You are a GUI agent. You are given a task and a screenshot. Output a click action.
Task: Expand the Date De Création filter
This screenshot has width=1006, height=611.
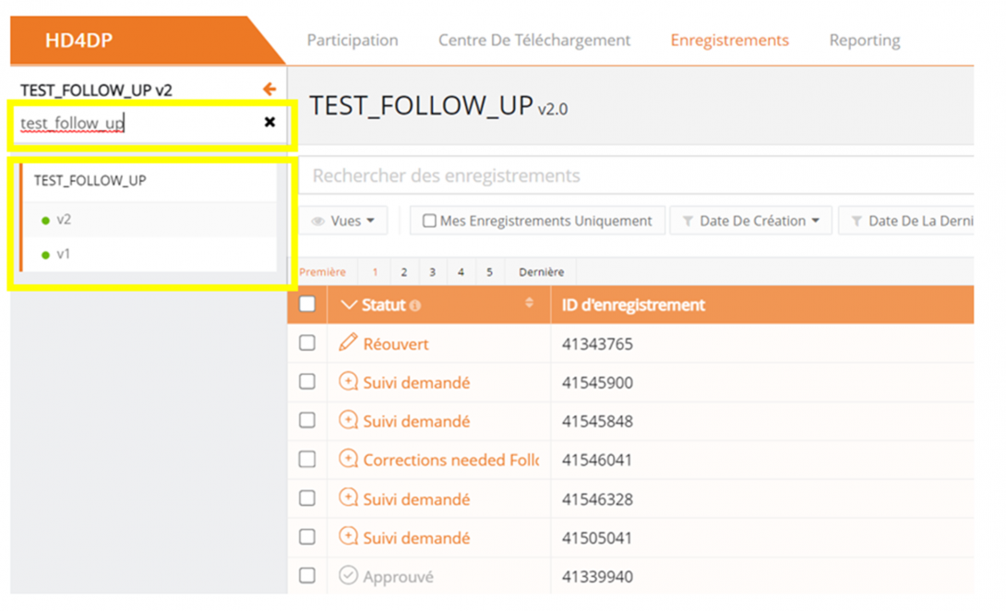[x=751, y=222]
